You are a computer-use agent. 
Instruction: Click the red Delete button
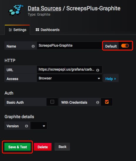(43, 147)
